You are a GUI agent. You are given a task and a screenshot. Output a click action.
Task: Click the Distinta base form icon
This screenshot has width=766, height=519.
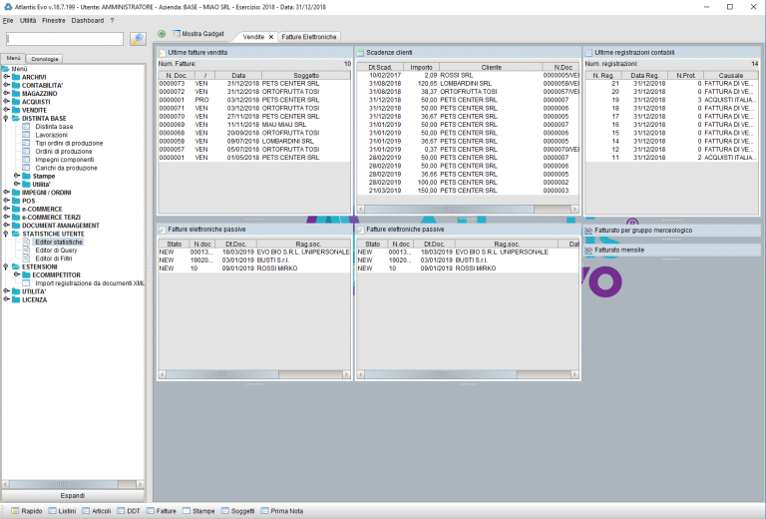[26, 127]
